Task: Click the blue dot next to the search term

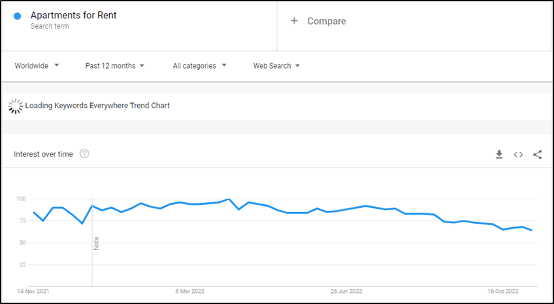Action: click(17, 16)
